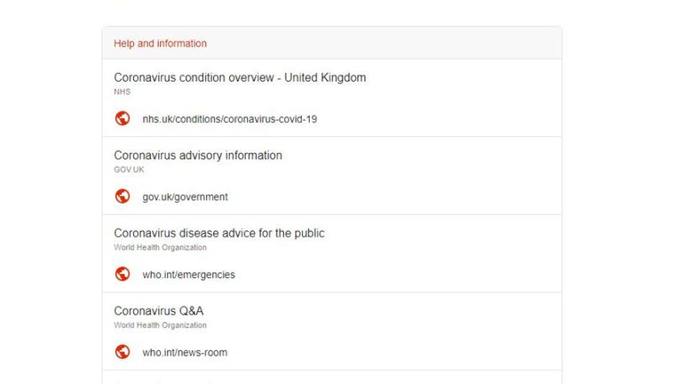Click blank page area above Help panel
This screenshot has width=682, height=384.
[x=332, y=12]
